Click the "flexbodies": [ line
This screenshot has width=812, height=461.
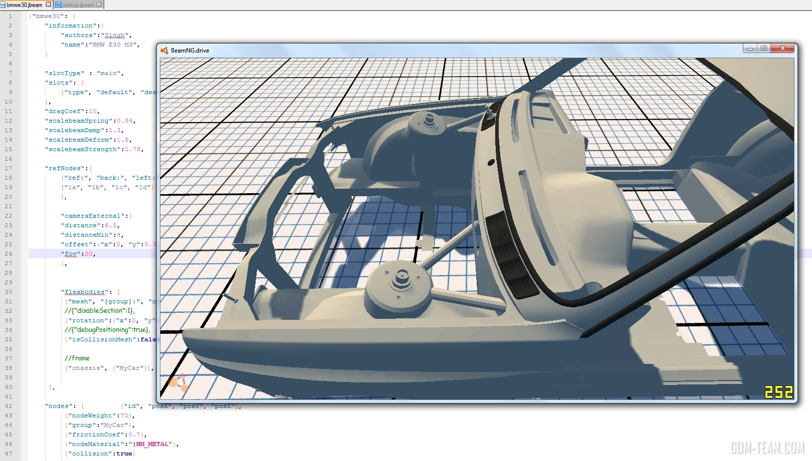pyautogui.click(x=90, y=292)
